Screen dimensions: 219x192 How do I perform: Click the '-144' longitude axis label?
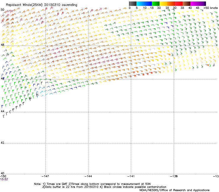pos(88,176)
